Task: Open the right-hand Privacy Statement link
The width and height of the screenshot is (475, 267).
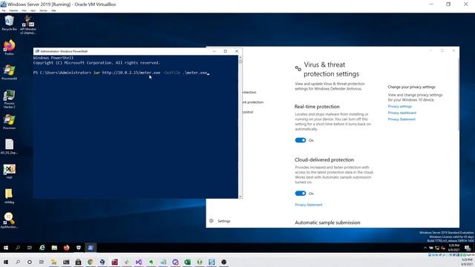Action: pyautogui.click(x=402, y=119)
